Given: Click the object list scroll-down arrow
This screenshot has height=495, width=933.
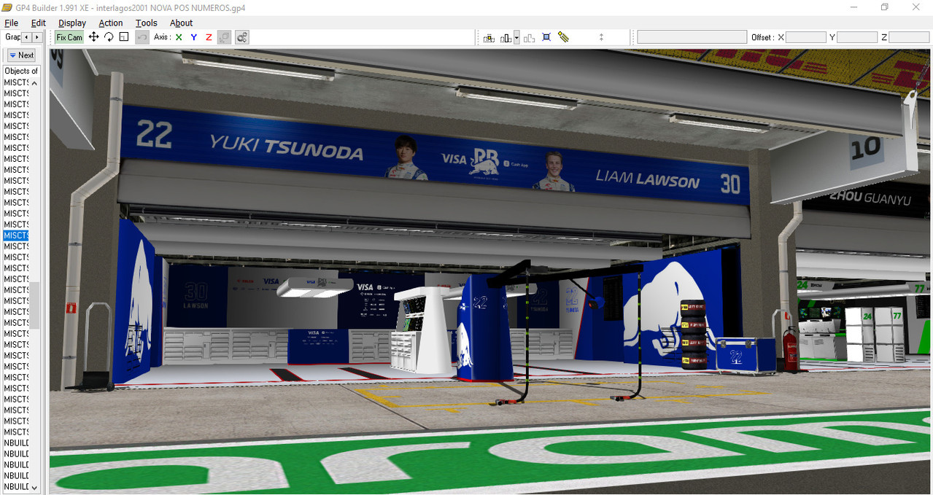Looking at the screenshot, I should pyautogui.click(x=34, y=486).
